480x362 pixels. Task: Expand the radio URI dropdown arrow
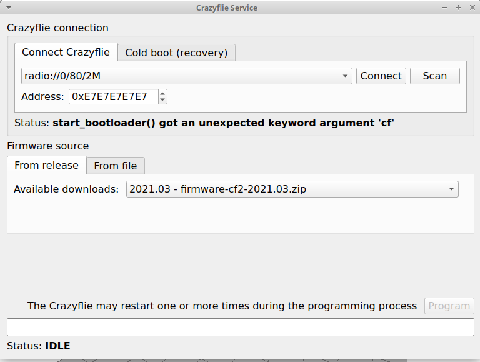(346, 76)
